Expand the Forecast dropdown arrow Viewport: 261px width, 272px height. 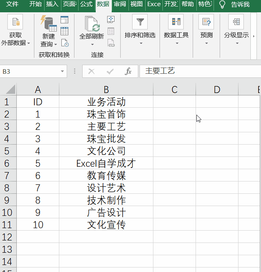click(207, 43)
